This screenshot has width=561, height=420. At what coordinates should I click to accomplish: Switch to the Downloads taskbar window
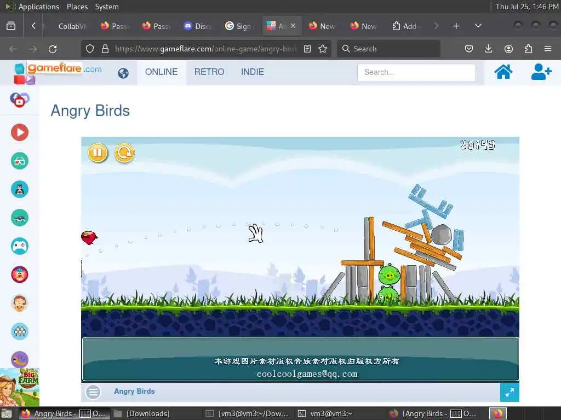147,413
